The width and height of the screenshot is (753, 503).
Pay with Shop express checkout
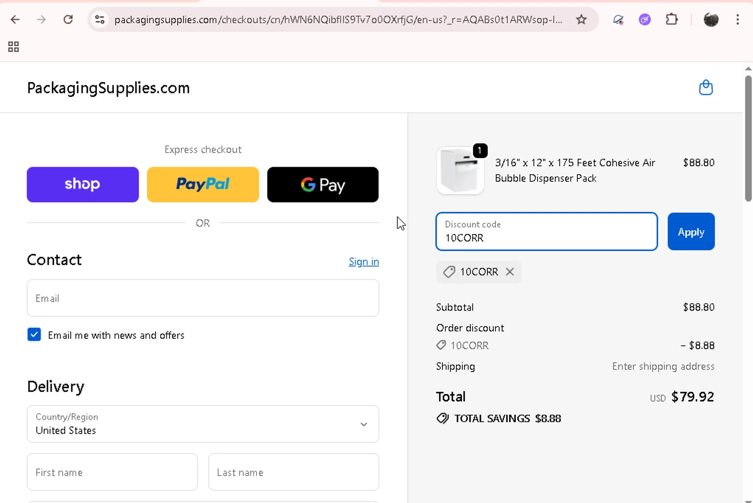pos(83,184)
